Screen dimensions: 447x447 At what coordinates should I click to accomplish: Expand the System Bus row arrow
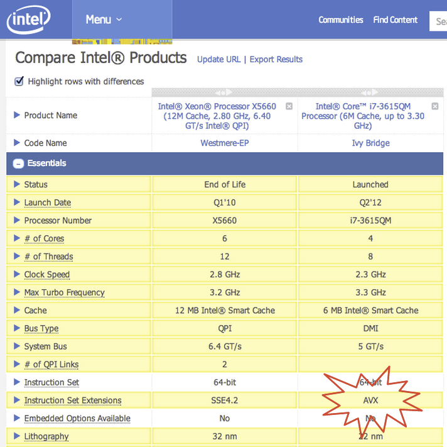point(17,346)
